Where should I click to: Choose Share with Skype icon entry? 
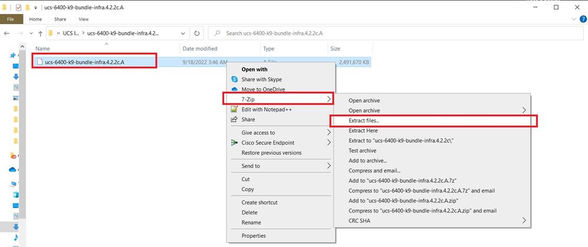(234, 79)
